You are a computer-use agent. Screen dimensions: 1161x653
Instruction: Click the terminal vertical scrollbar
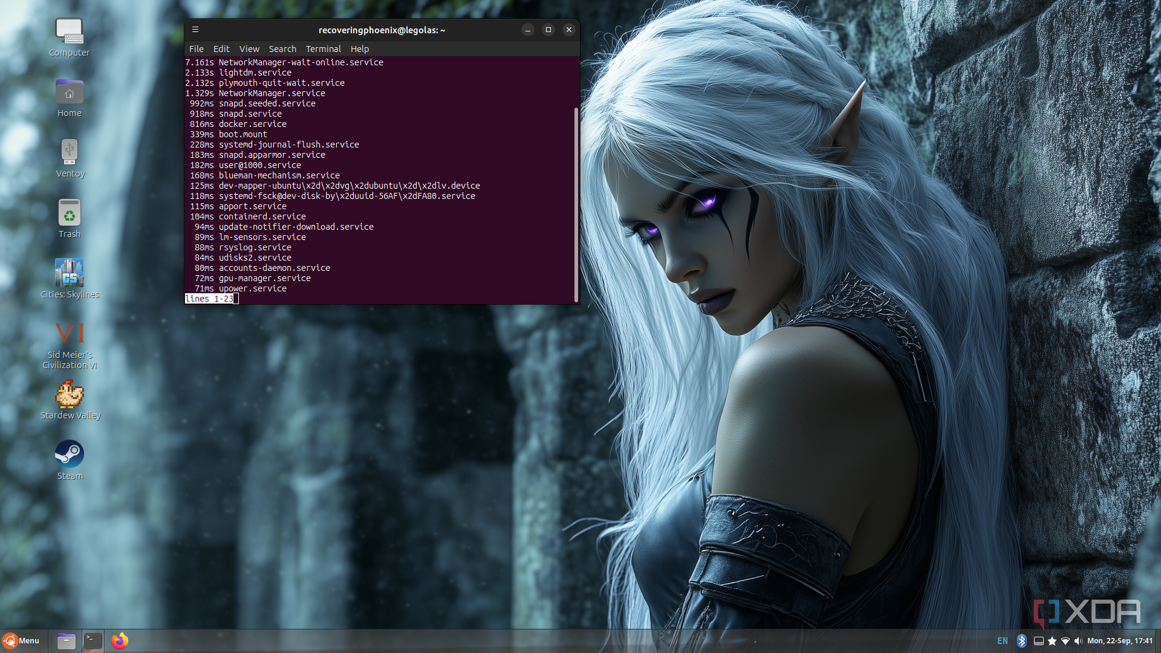(576, 206)
